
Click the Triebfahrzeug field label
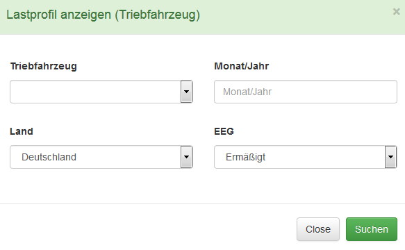[43, 67]
